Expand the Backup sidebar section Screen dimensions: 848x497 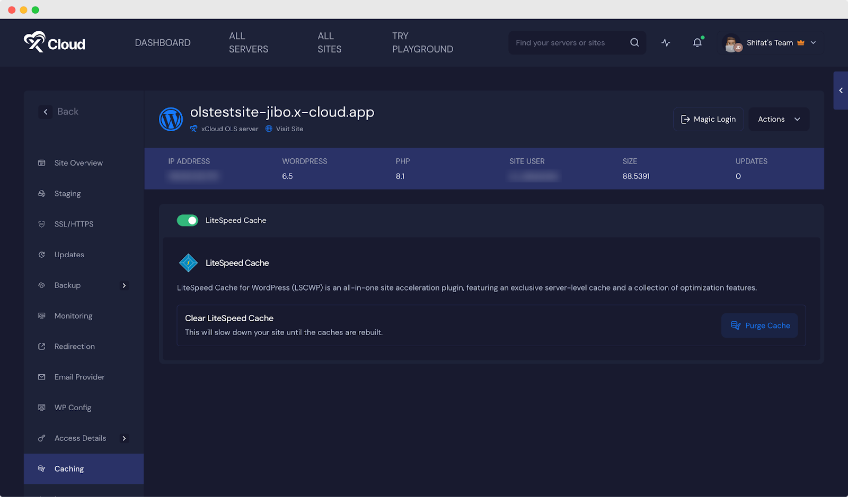pos(124,285)
